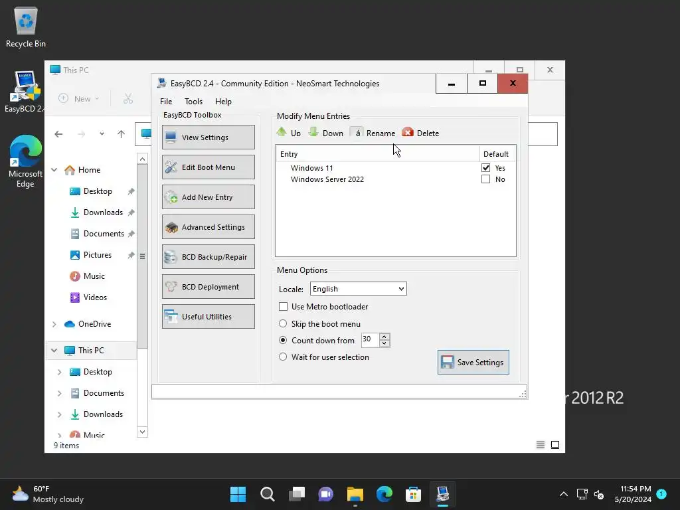Open recent locations dropdown in Explorer
The width and height of the screenshot is (680, 510).
point(102,134)
